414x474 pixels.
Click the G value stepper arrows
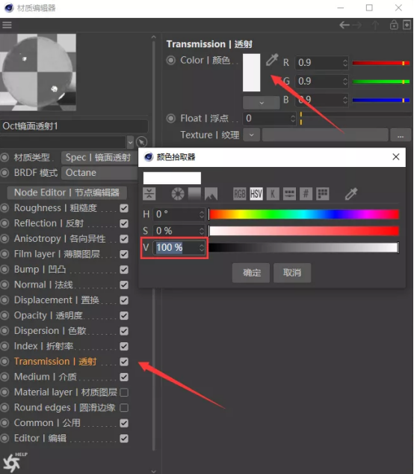click(x=345, y=82)
